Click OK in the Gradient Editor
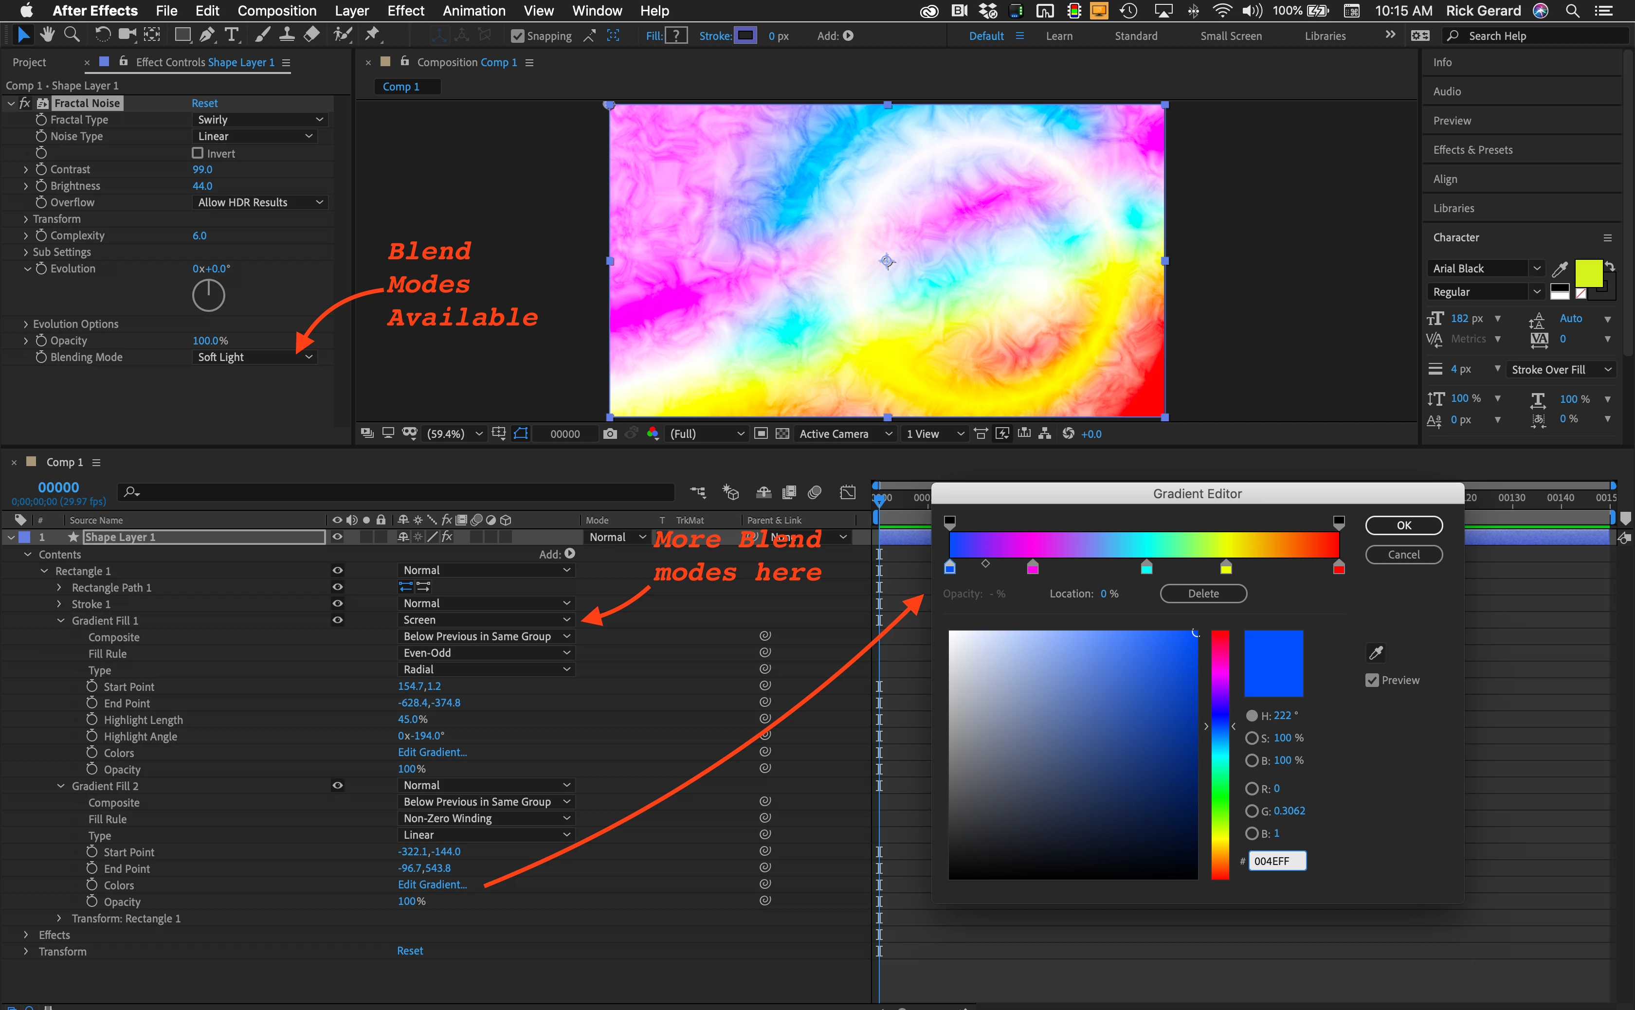The image size is (1635, 1010). (1403, 525)
